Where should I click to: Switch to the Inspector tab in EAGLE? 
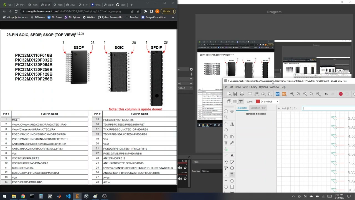coord(242,108)
